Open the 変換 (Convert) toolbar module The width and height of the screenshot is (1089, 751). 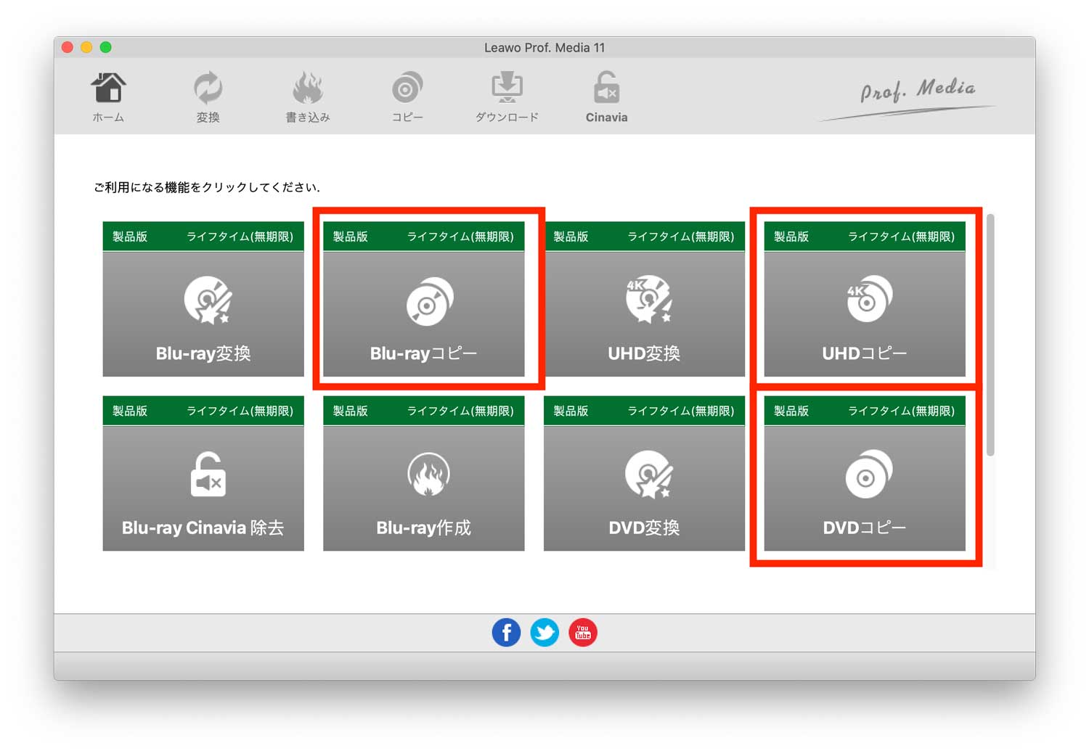[x=208, y=97]
